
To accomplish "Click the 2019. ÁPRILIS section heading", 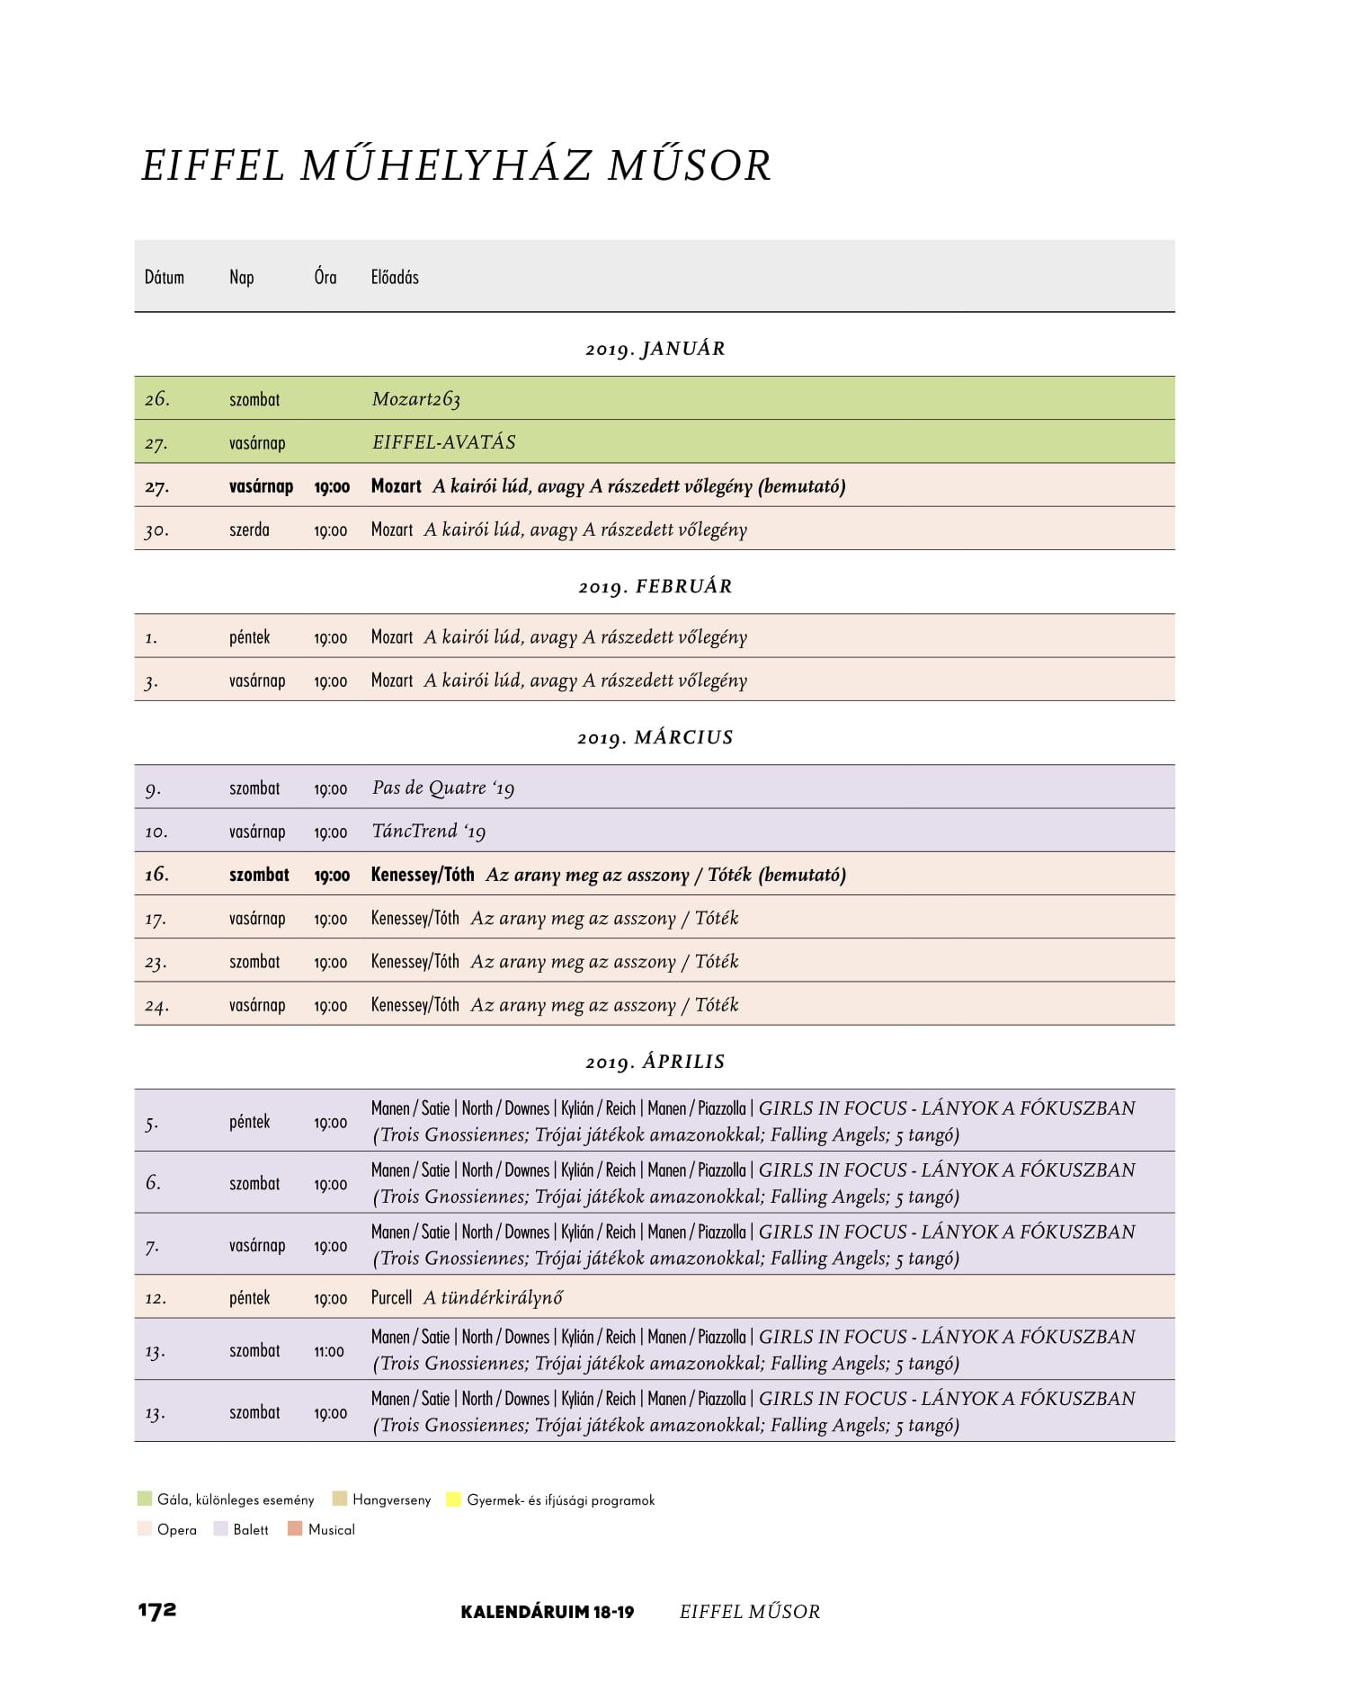I will pos(655,1062).
